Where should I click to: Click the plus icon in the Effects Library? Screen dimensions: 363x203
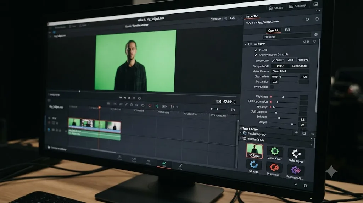point(296,133)
